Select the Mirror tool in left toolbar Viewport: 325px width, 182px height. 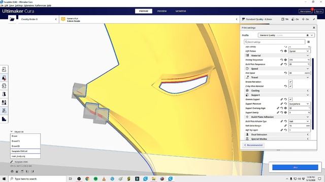tap(4, 94)
